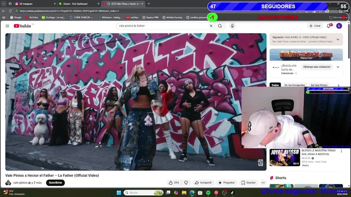Open YouTube notifications bell
Screen dimensions: 351x197
pyautogui.click(x=329, y=26)
